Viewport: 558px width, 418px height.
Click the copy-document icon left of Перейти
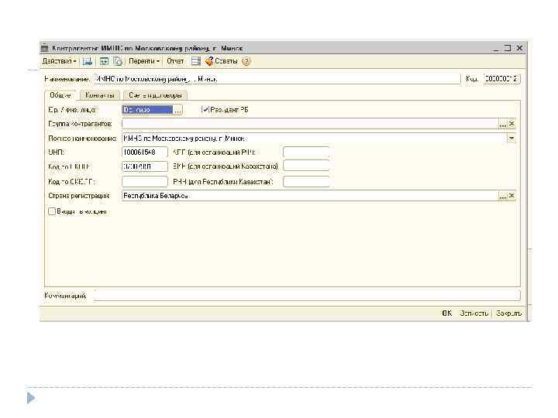(x=118, y=61)
